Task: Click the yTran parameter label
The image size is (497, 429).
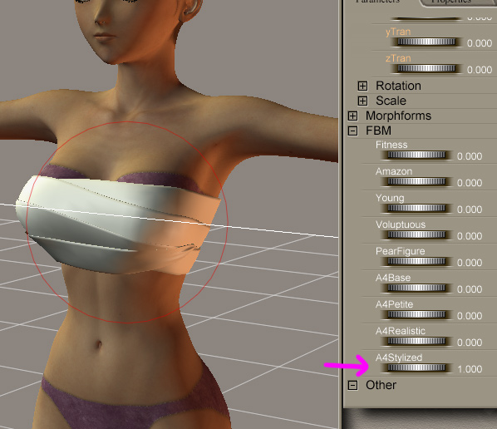Action: pos(398,32)
